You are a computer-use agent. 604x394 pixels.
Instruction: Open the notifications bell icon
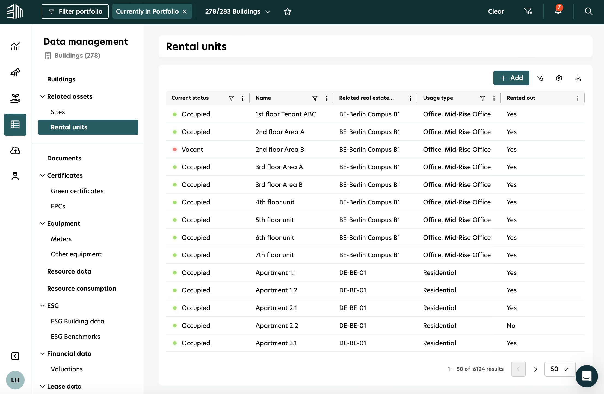[x=558, y=11]
